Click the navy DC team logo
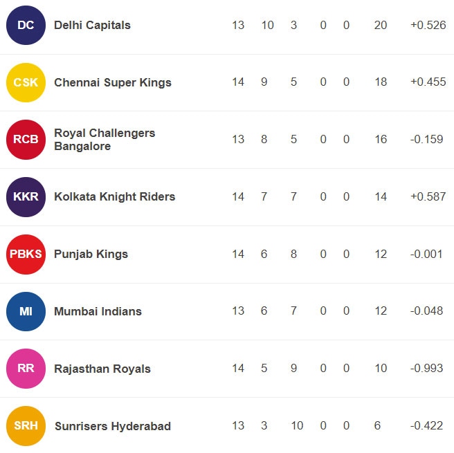Viewport: 454px width, 453px height. [x=26, y=25]
